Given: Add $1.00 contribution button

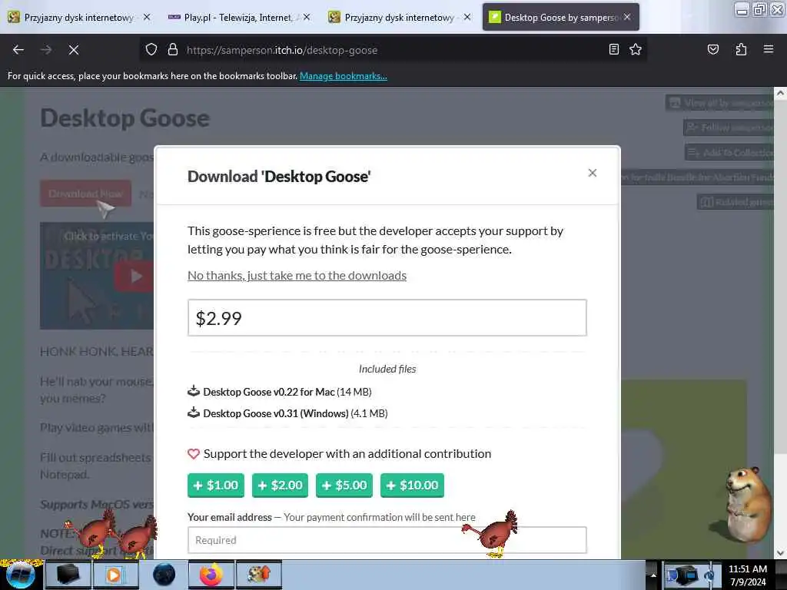Looking at the screenshot, I should click(216, 486).
